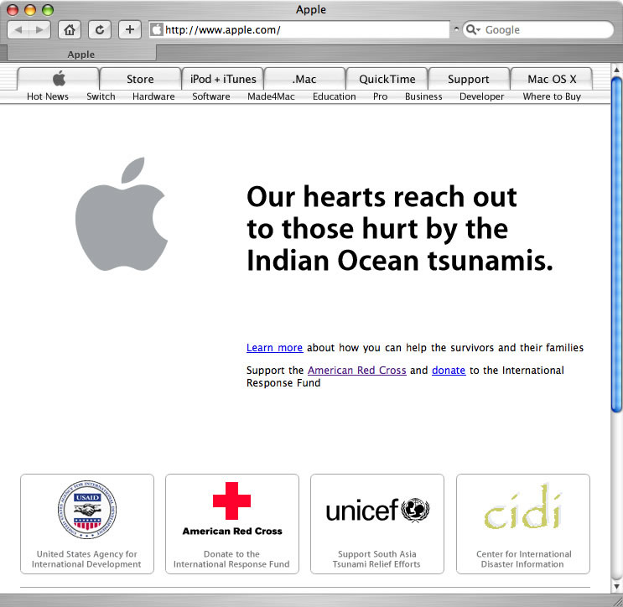This screenshot has width=623, height=607.
Task: Open the Mac OS X tab
Action: 552,79
